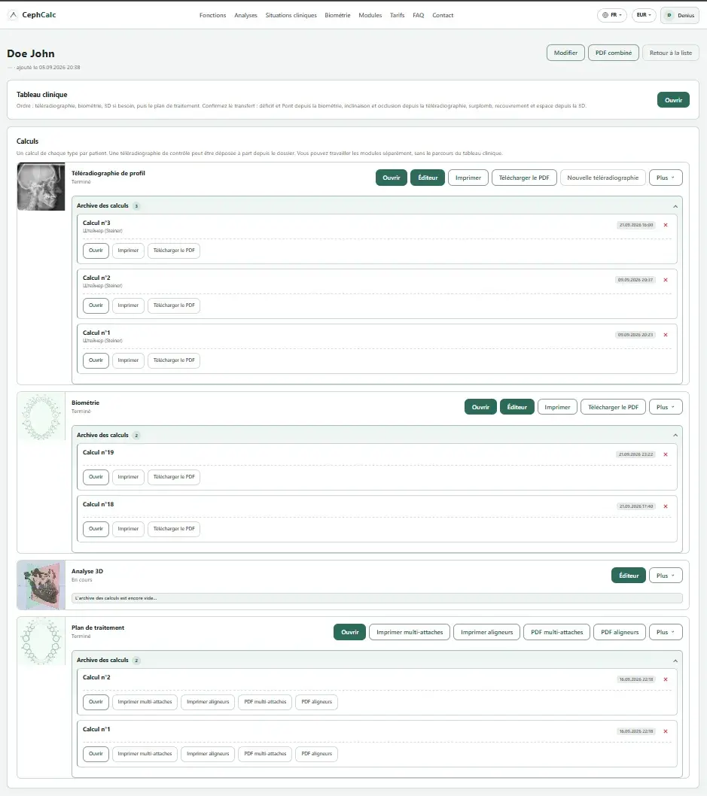
Task: Open the Tableau clinique
Action: (673, 100)
